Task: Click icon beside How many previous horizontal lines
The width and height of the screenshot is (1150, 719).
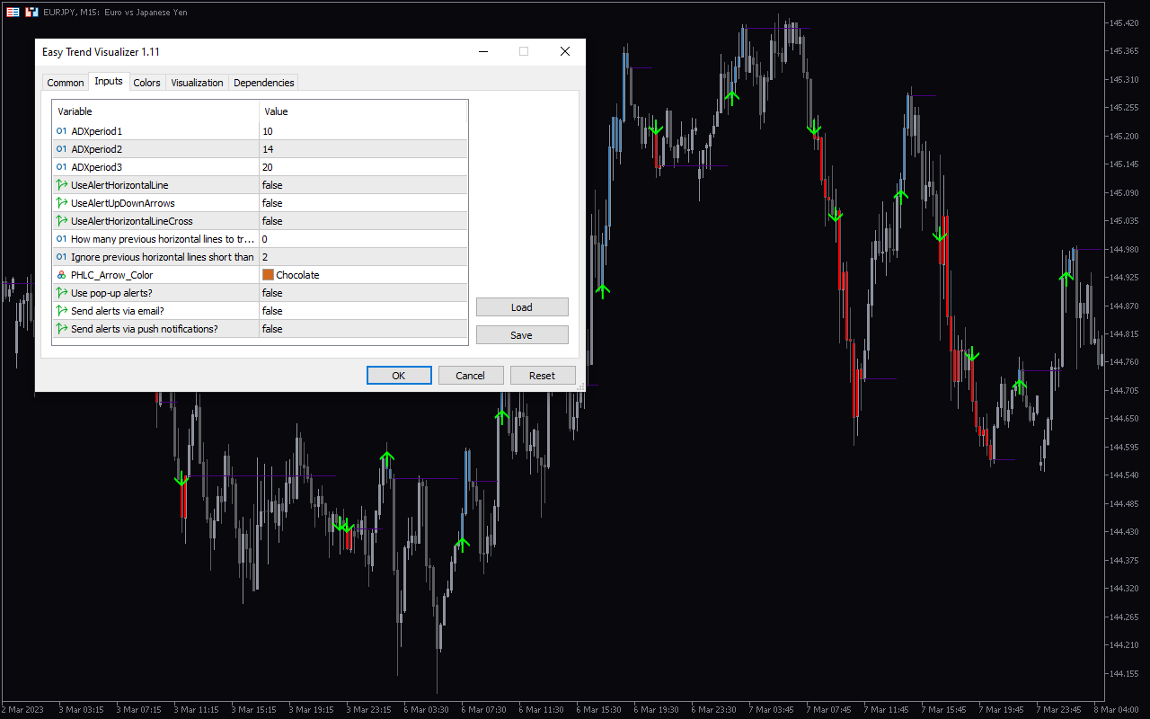Action: (x=62, y=239)
